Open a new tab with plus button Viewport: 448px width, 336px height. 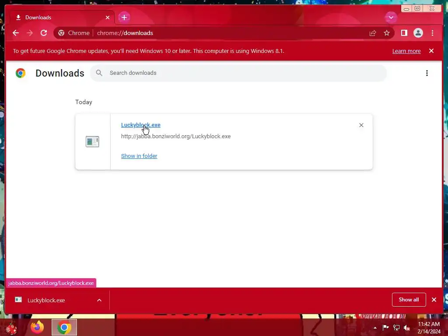[124, 17]
